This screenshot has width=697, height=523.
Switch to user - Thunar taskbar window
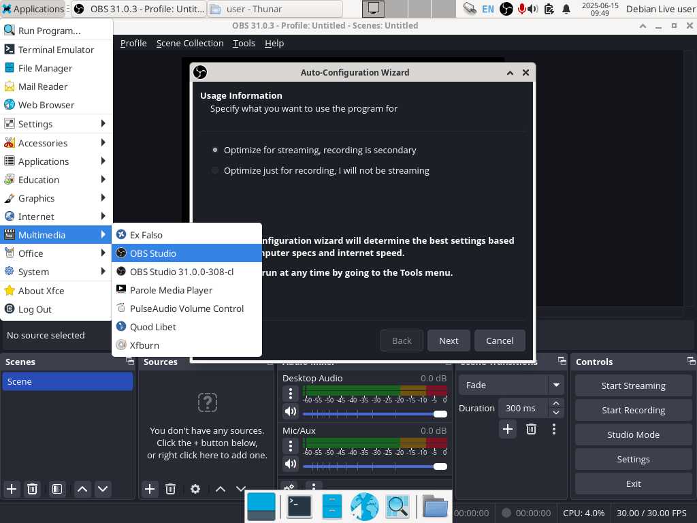point(275,9)
